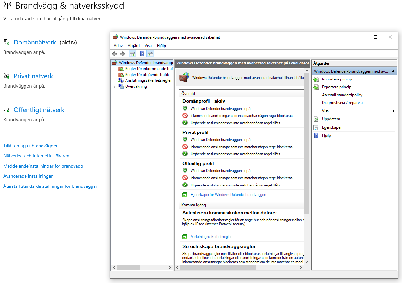Click the show/hide action pane icon
The width and height of the screenshot is (402, 283).
tap(150, 54)
